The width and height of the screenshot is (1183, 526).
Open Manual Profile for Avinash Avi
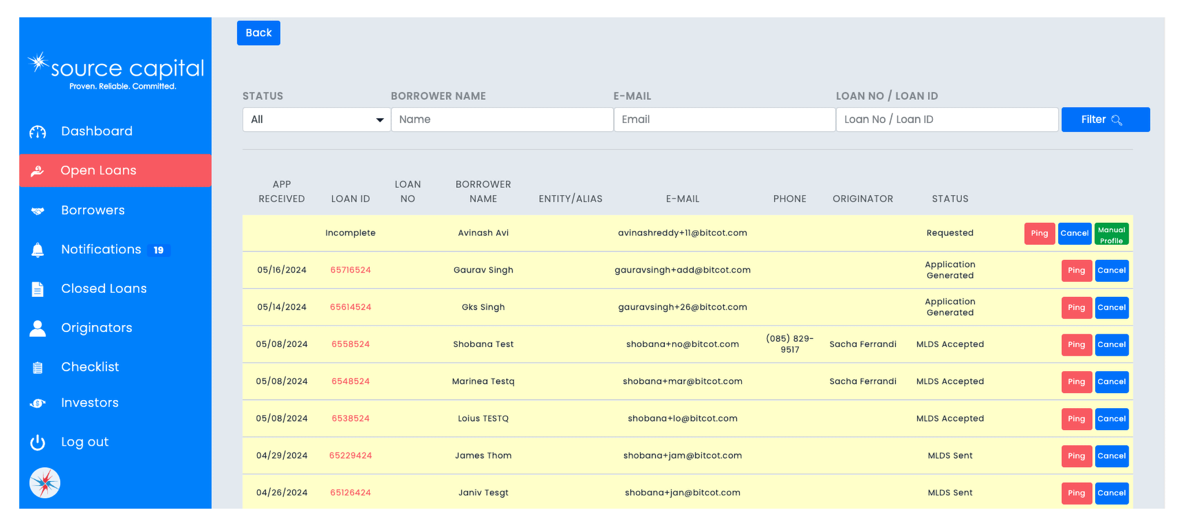[x=1111, y=234]
